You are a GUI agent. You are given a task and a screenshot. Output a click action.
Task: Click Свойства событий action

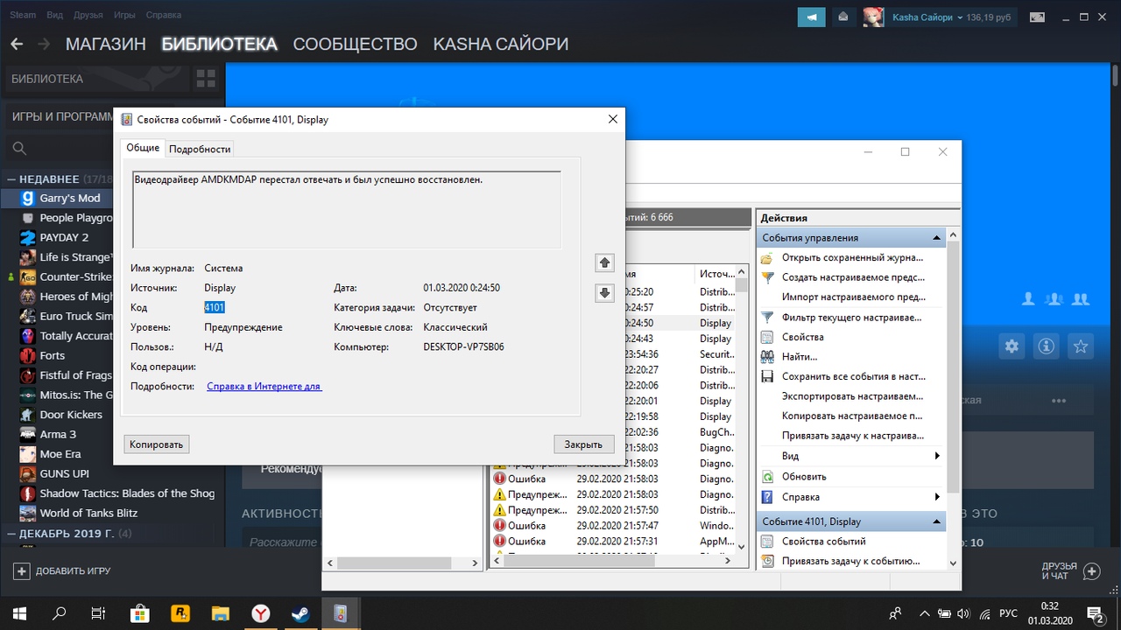click(823, 542)
